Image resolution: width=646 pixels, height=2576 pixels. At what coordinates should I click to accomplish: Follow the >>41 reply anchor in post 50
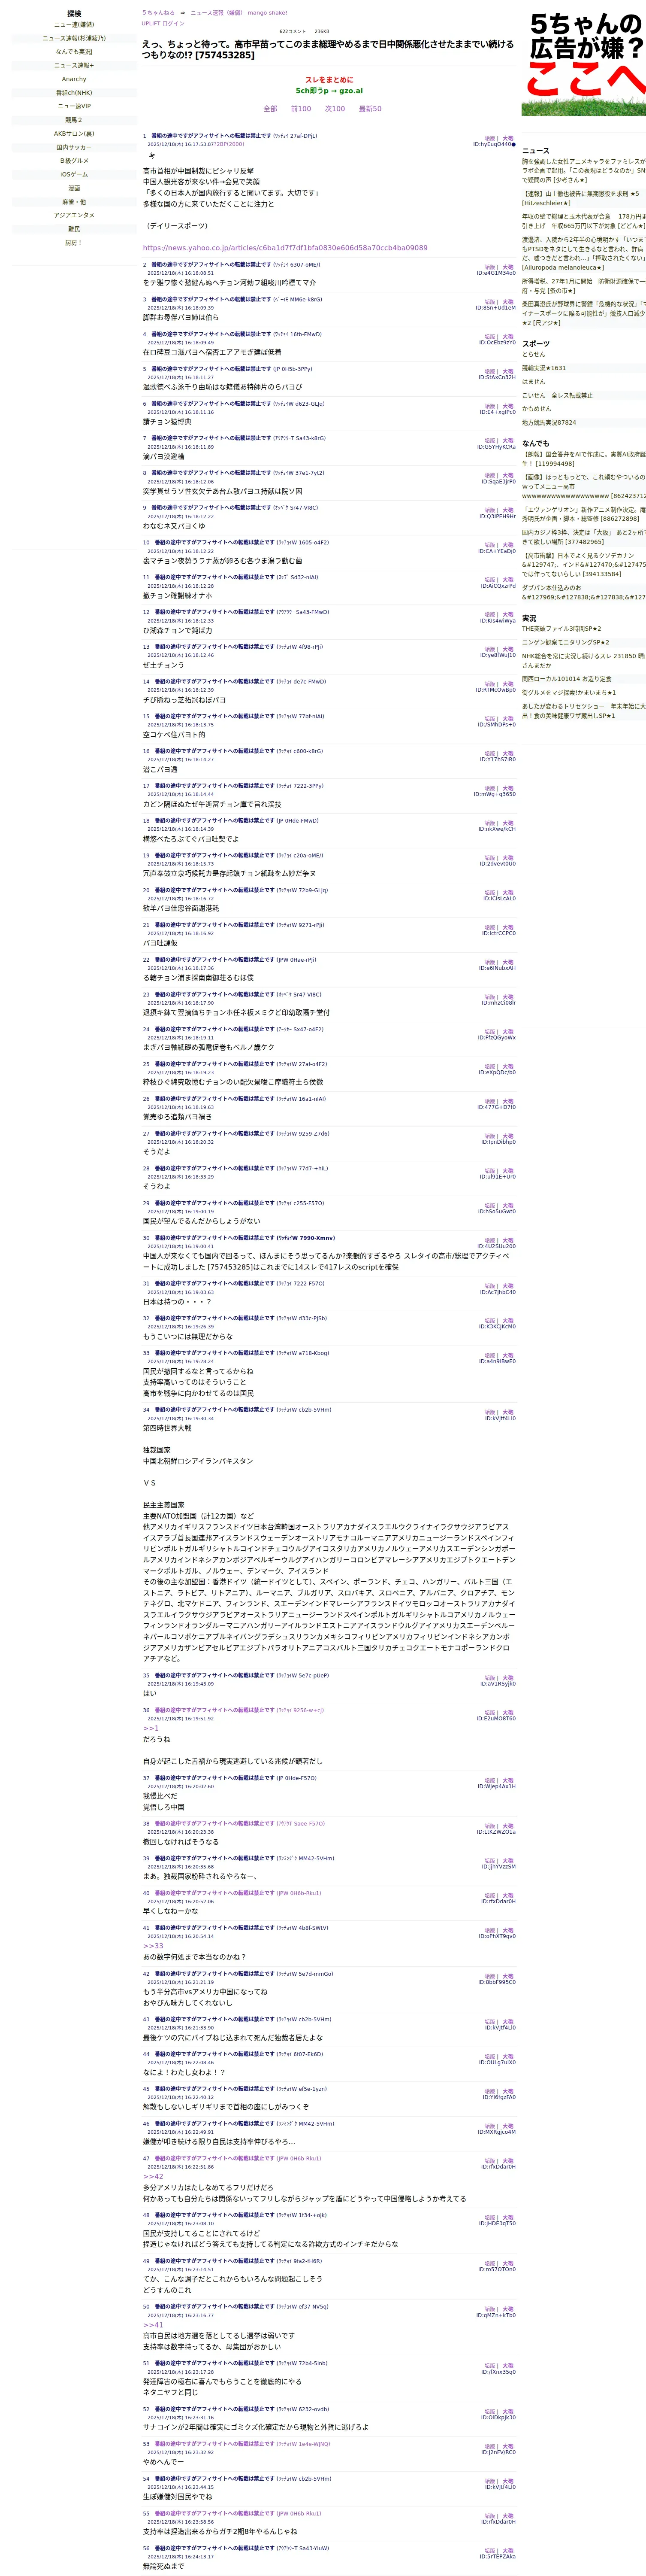tap(153, 2325)
